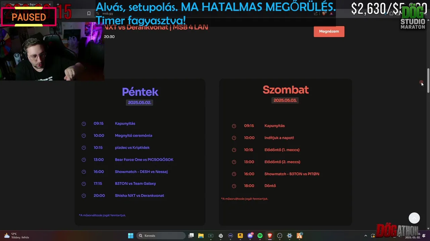Open Spotify from the taskbar

coord(260,236)
